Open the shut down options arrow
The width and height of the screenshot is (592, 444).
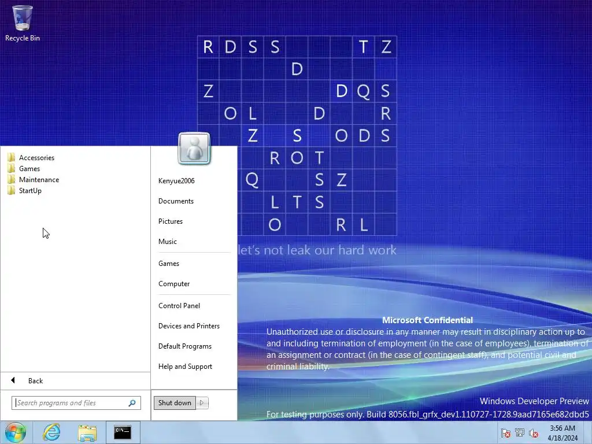[x=202, y=403]
